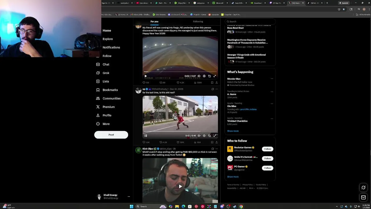Unmute the Fargo dashcam video
Screen dimensions: 371x209
(199, 76)
